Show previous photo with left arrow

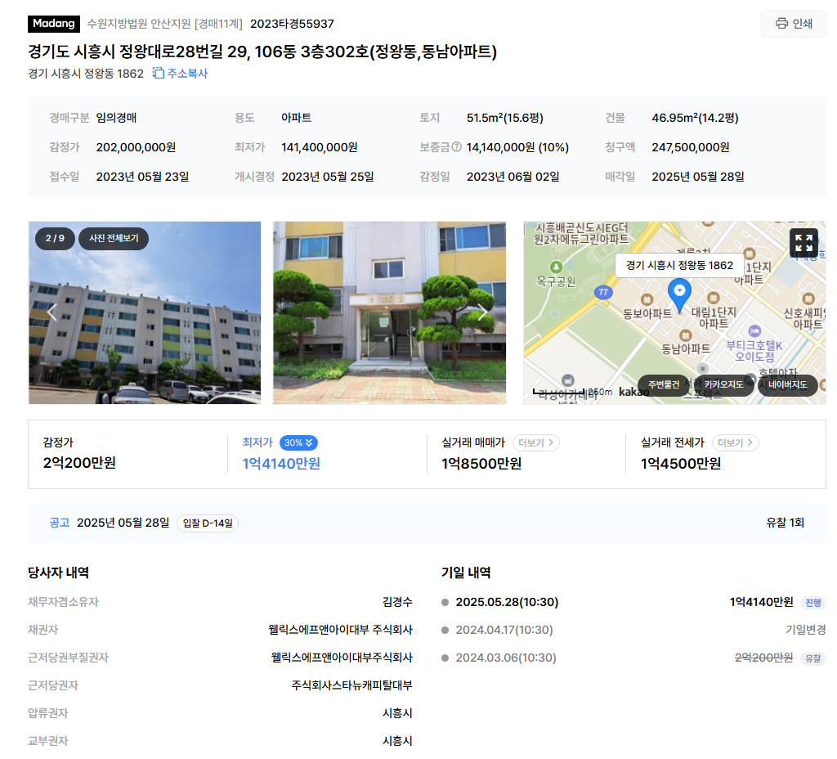pyautogui.click(x=51, y=312)
